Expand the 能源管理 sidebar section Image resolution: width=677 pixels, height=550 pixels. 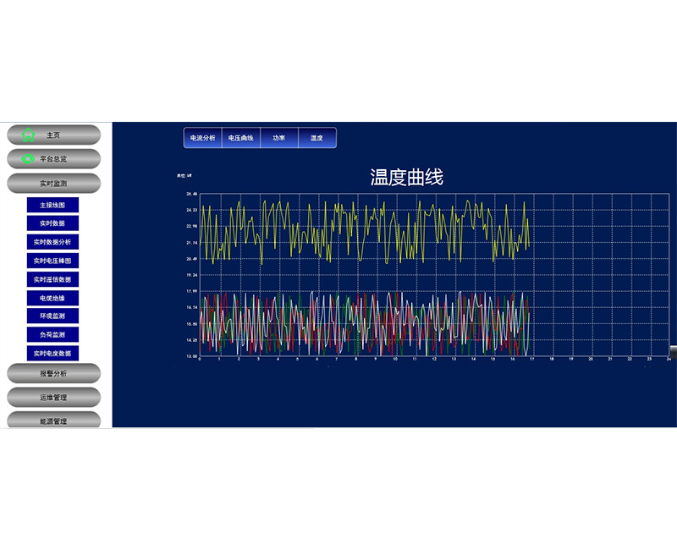coord(53,420)
